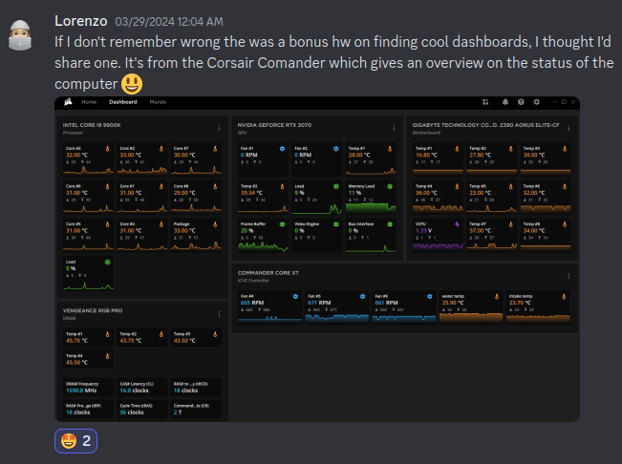This screenshot has height=464, width=622.
Task: Click the water temp thermometer icon
Action: click(x=497, y=297)
